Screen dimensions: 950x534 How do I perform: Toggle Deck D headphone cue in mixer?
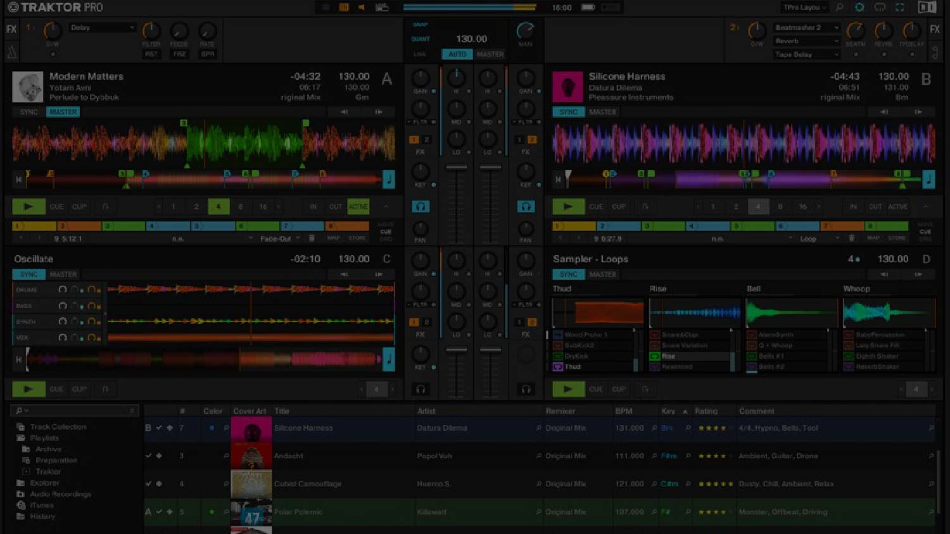click(x=526, y=389)
